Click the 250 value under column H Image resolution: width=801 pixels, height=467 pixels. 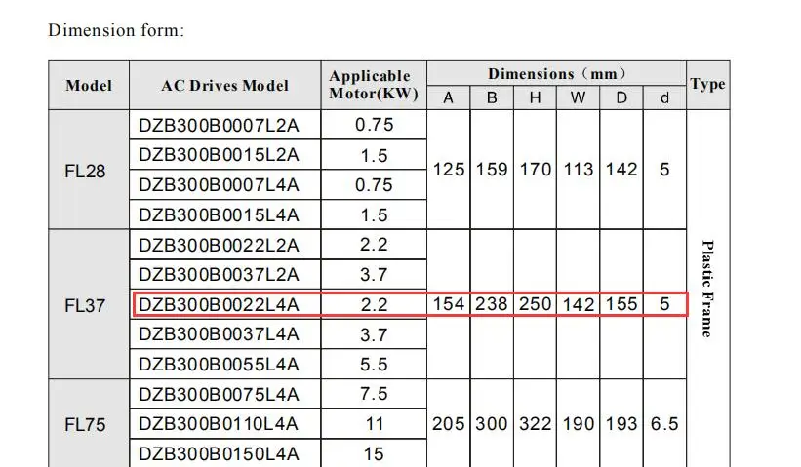[535, 304]
